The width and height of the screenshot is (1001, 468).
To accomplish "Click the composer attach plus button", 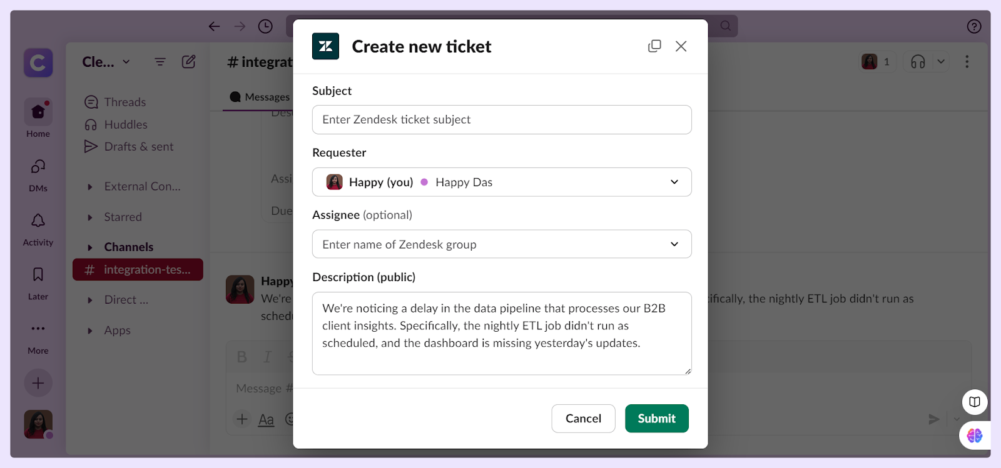I will pyautogui.click(x=242, y=419).
